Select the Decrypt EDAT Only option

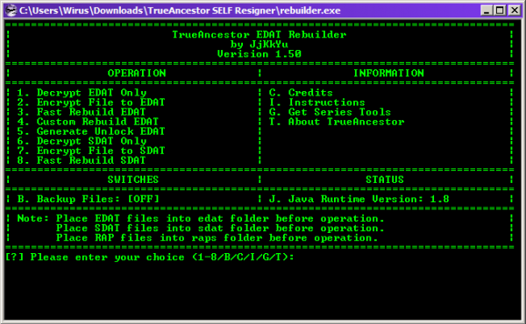(82, 93)
